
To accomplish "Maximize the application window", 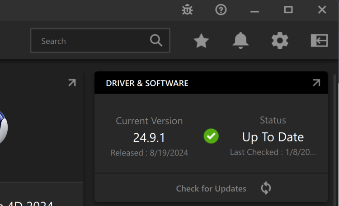I will point(288,9).
